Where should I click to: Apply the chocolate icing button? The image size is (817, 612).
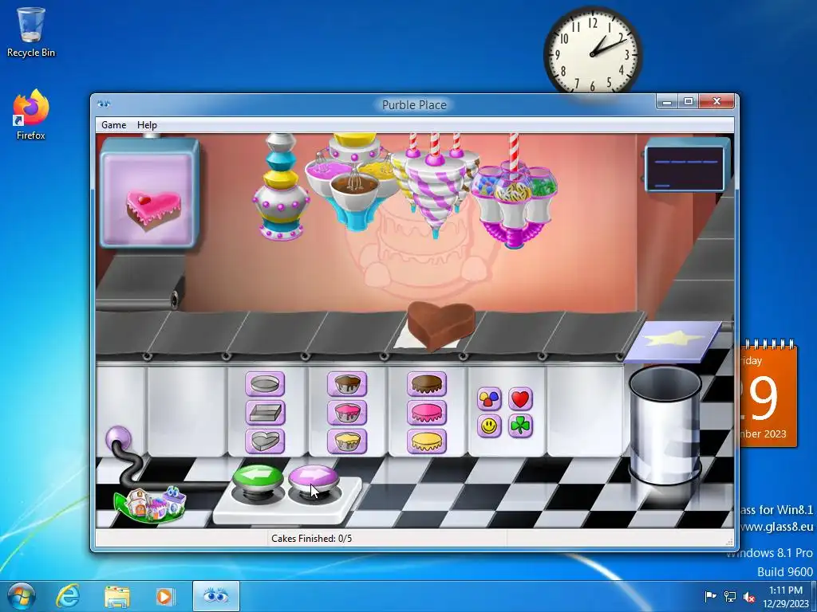(427, 384)
